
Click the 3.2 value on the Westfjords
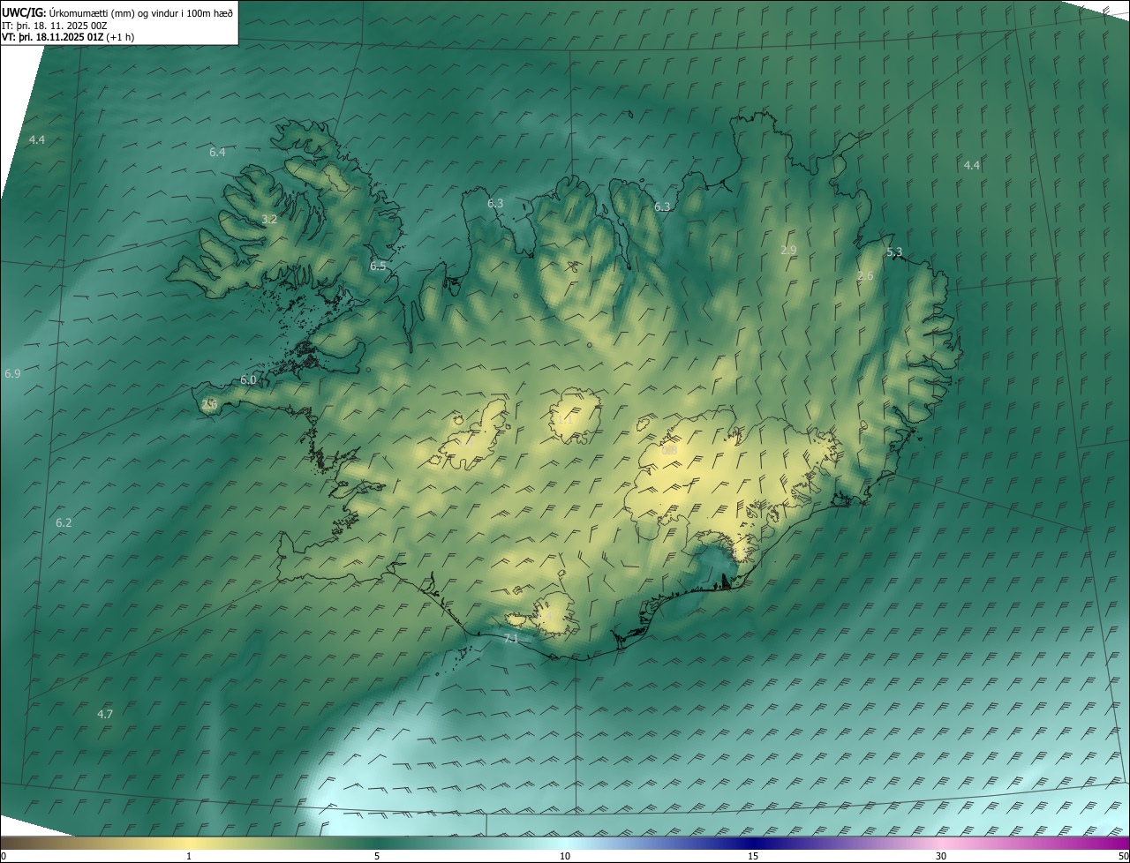[270, 220]
